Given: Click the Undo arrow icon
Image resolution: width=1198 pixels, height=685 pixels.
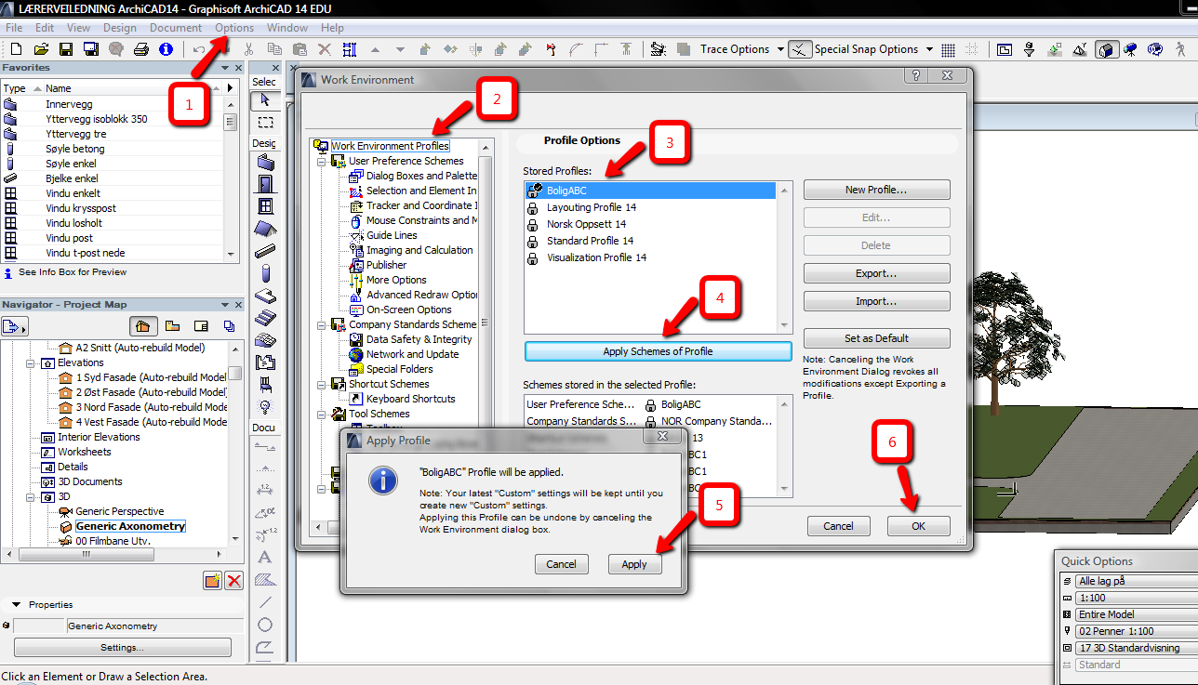Looking at the screenshot, I should 199,48.
